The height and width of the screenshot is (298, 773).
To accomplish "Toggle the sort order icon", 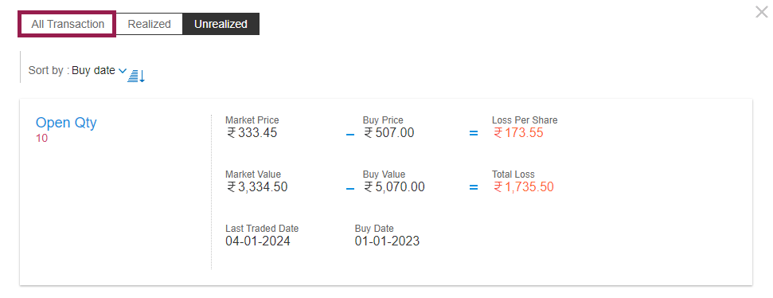I will point(136,76).
